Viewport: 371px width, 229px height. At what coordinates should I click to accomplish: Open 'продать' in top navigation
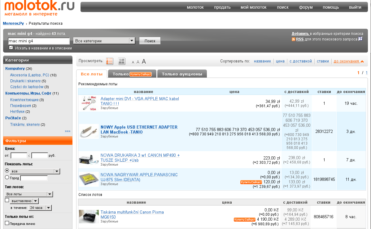[x=222, y=7]
